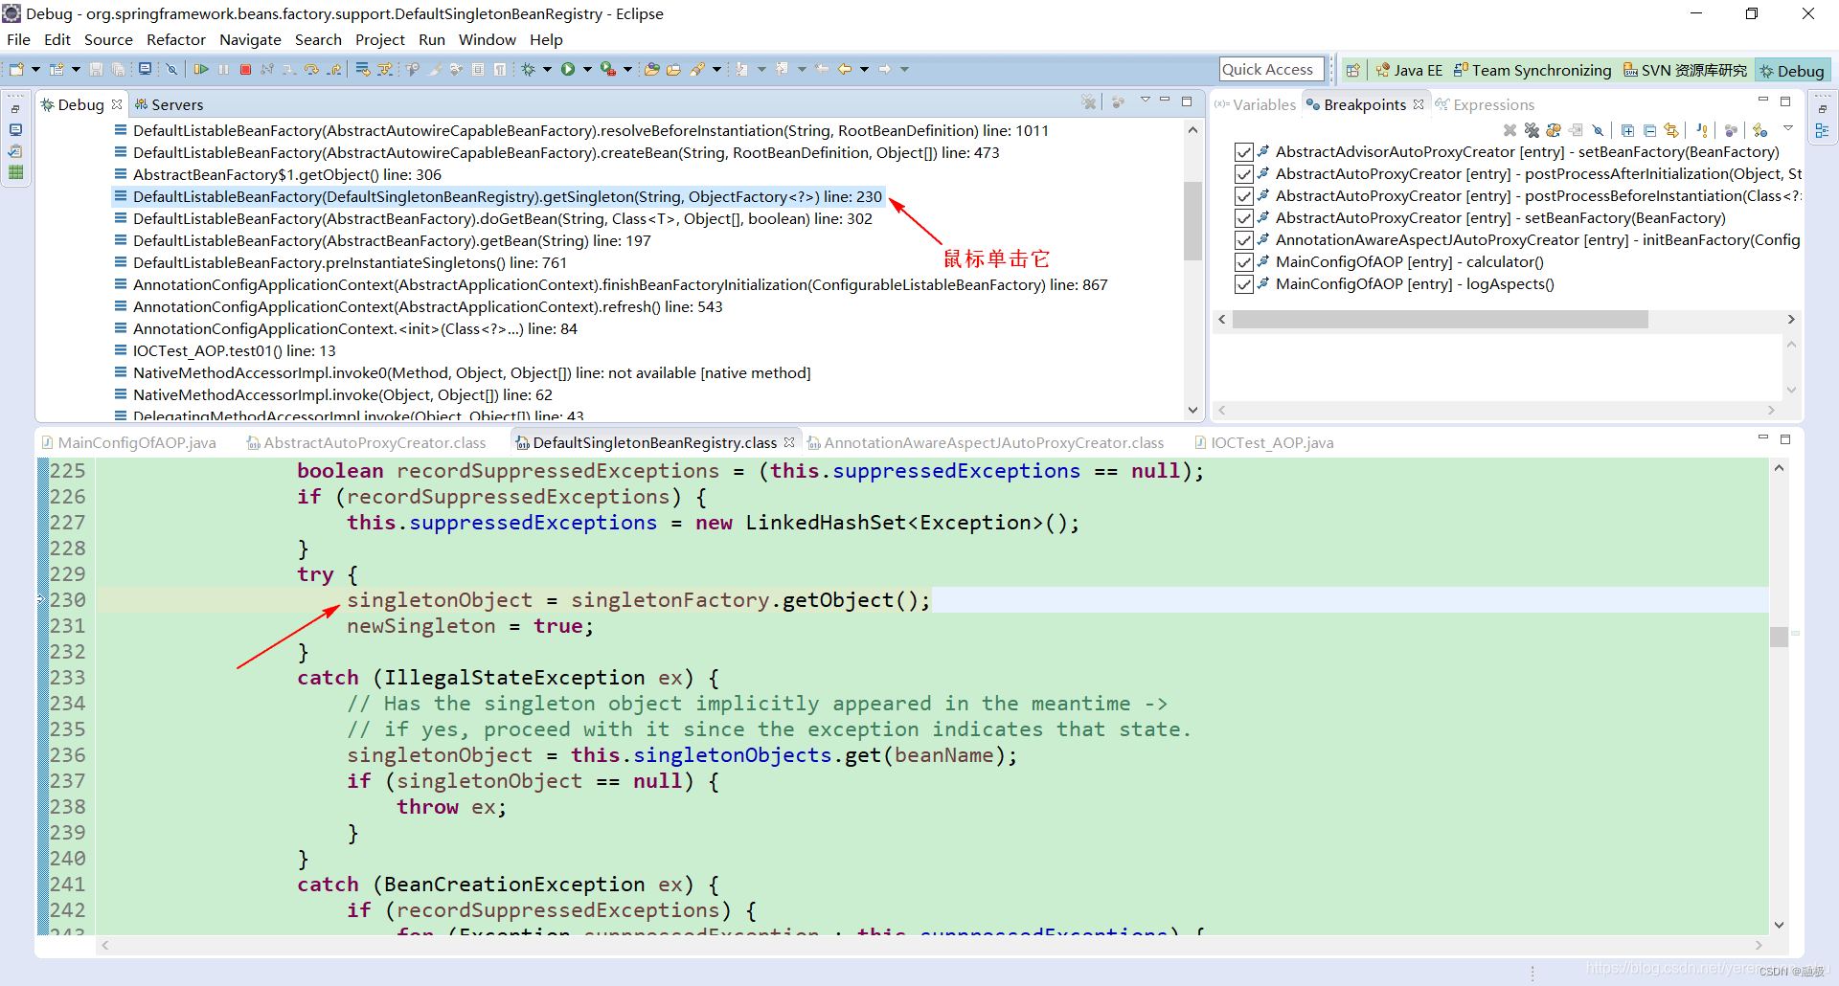
Task: Uncheck AbstractAutoProxyCreator postProcessAfterInitialization breakpoint
Action: click(1243, 174)
